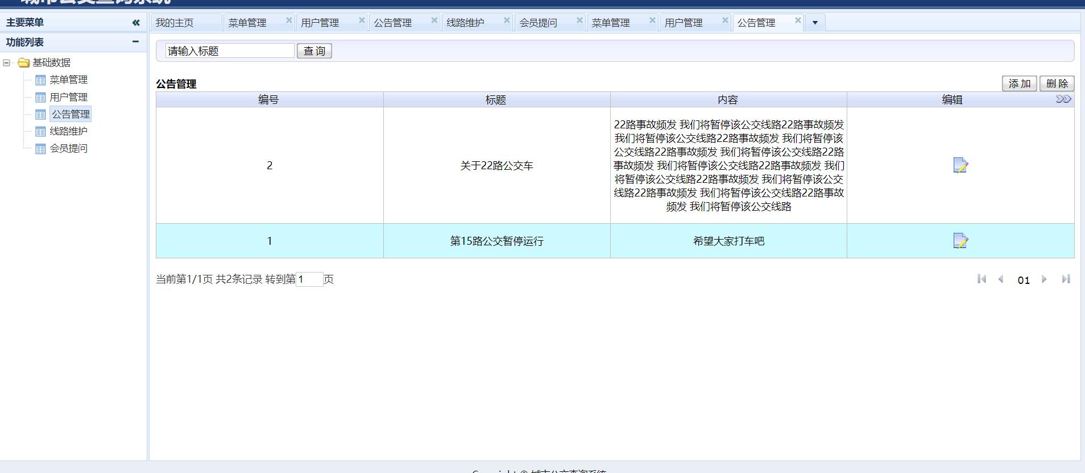This screenshot has width=1085, height=473.
Task: Go to the next page
Action: (x=1044, y=279)
